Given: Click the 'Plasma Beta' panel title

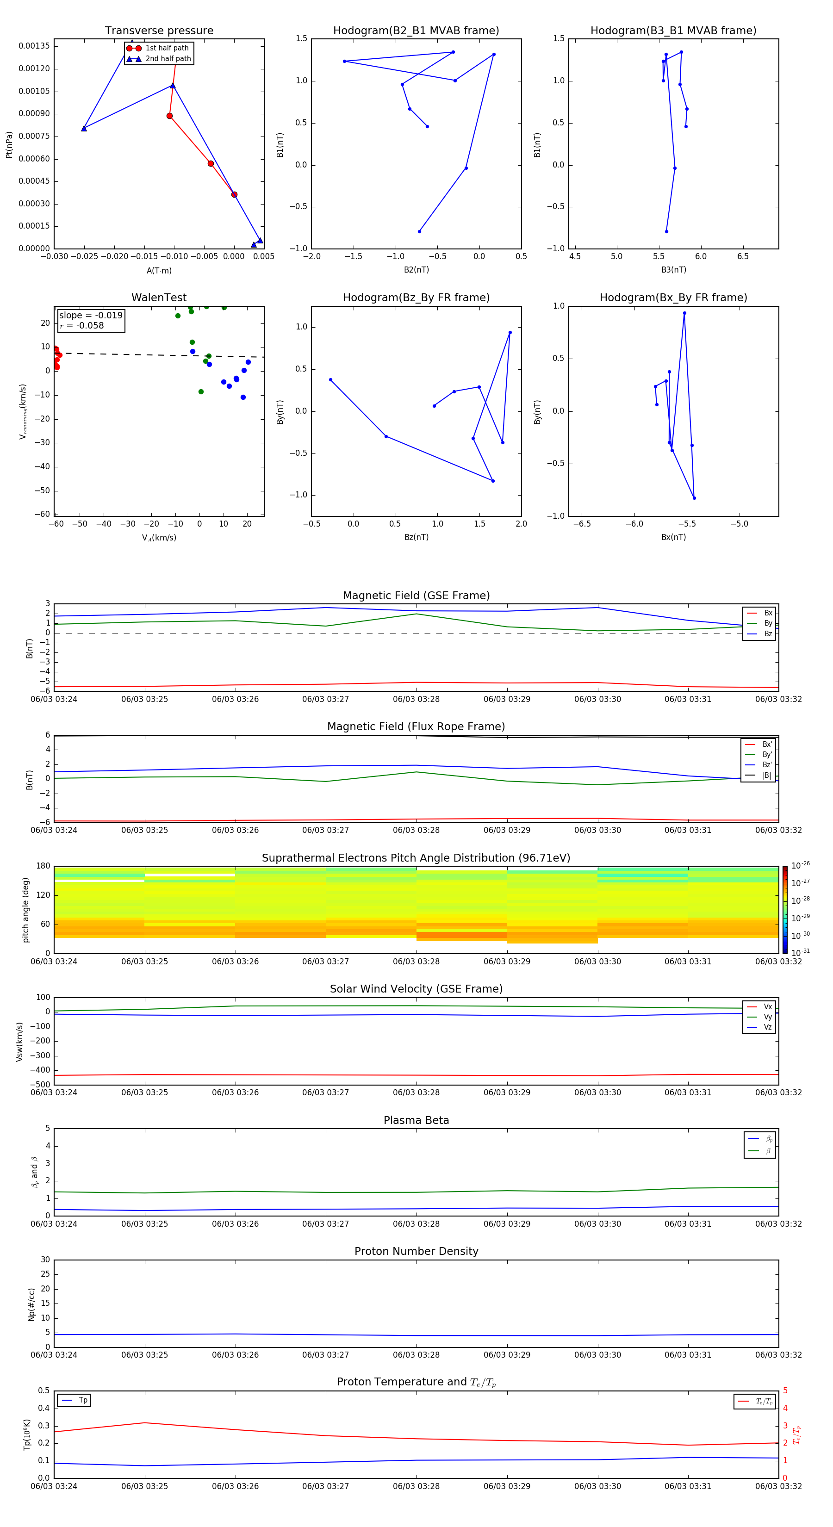Looking at the screenshot, I should click(416, 1121).
